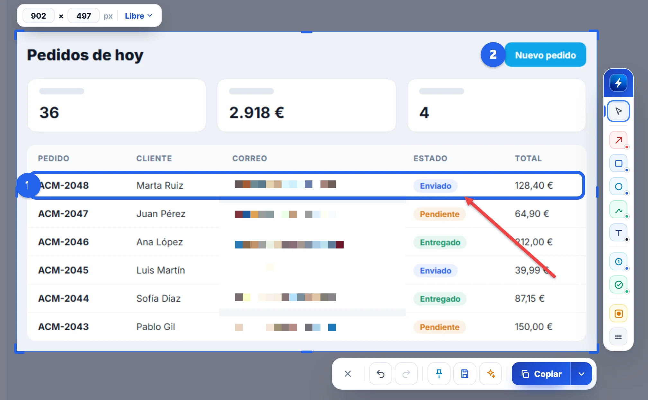The height and width of the screenshot is (400, 648).
Task: Select the orange highlight area tool
Action: click(618, 314)
